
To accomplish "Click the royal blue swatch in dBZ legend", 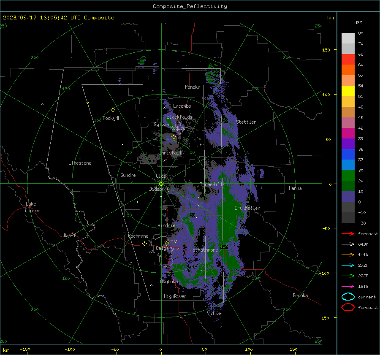I will tap(348, 154).
